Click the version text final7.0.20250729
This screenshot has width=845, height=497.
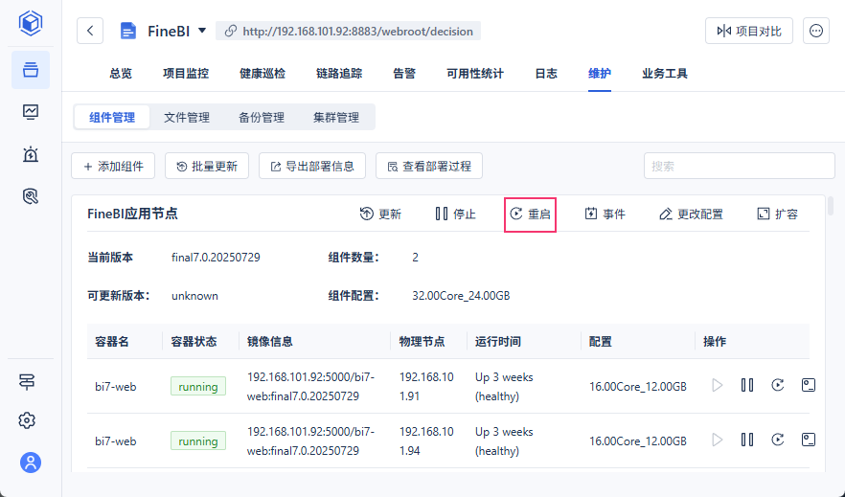tap(216, 258)
